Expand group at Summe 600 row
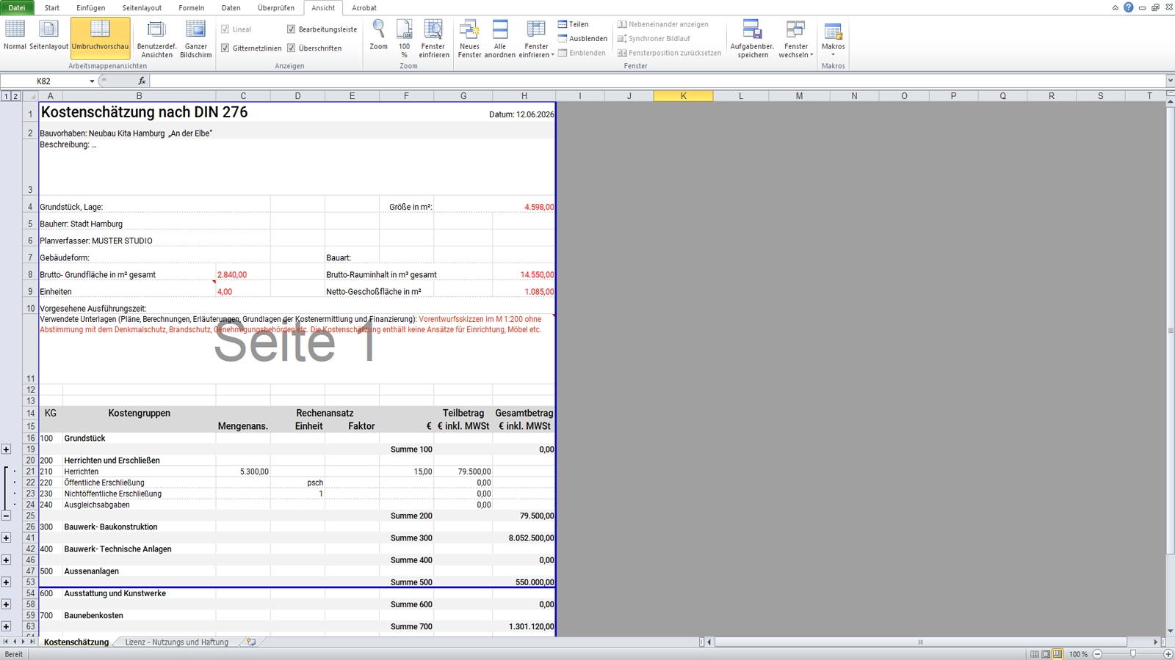The height and width of the screenshot is (660, 1175). (x=6, y=604)
